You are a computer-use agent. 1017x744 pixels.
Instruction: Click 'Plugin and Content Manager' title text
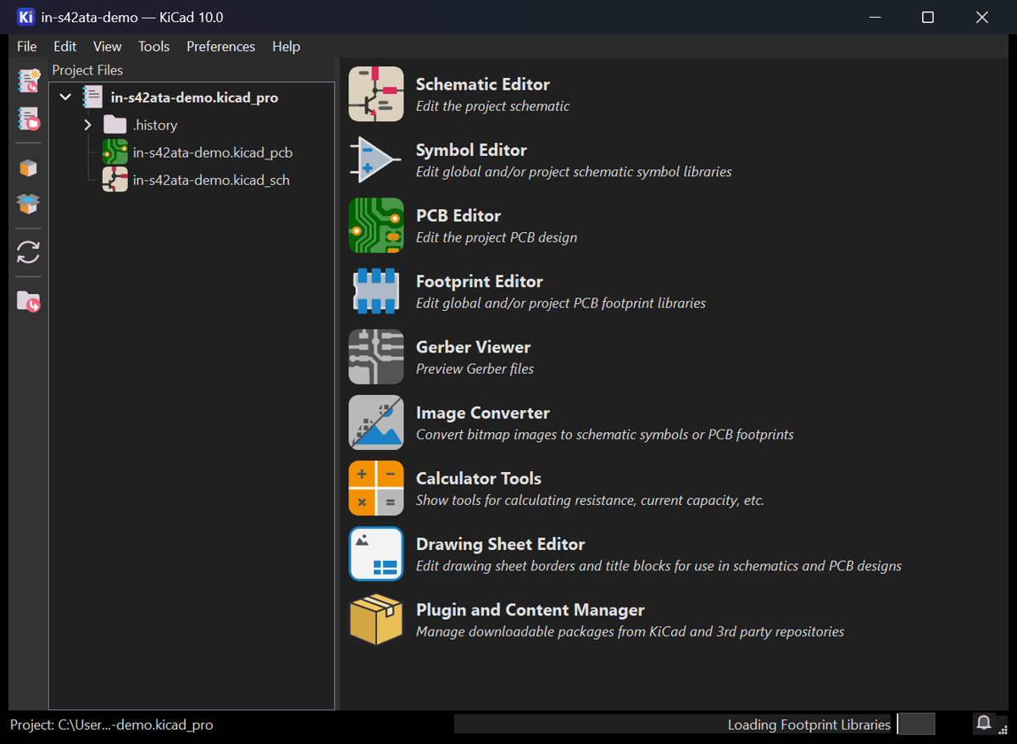[531, 609]
